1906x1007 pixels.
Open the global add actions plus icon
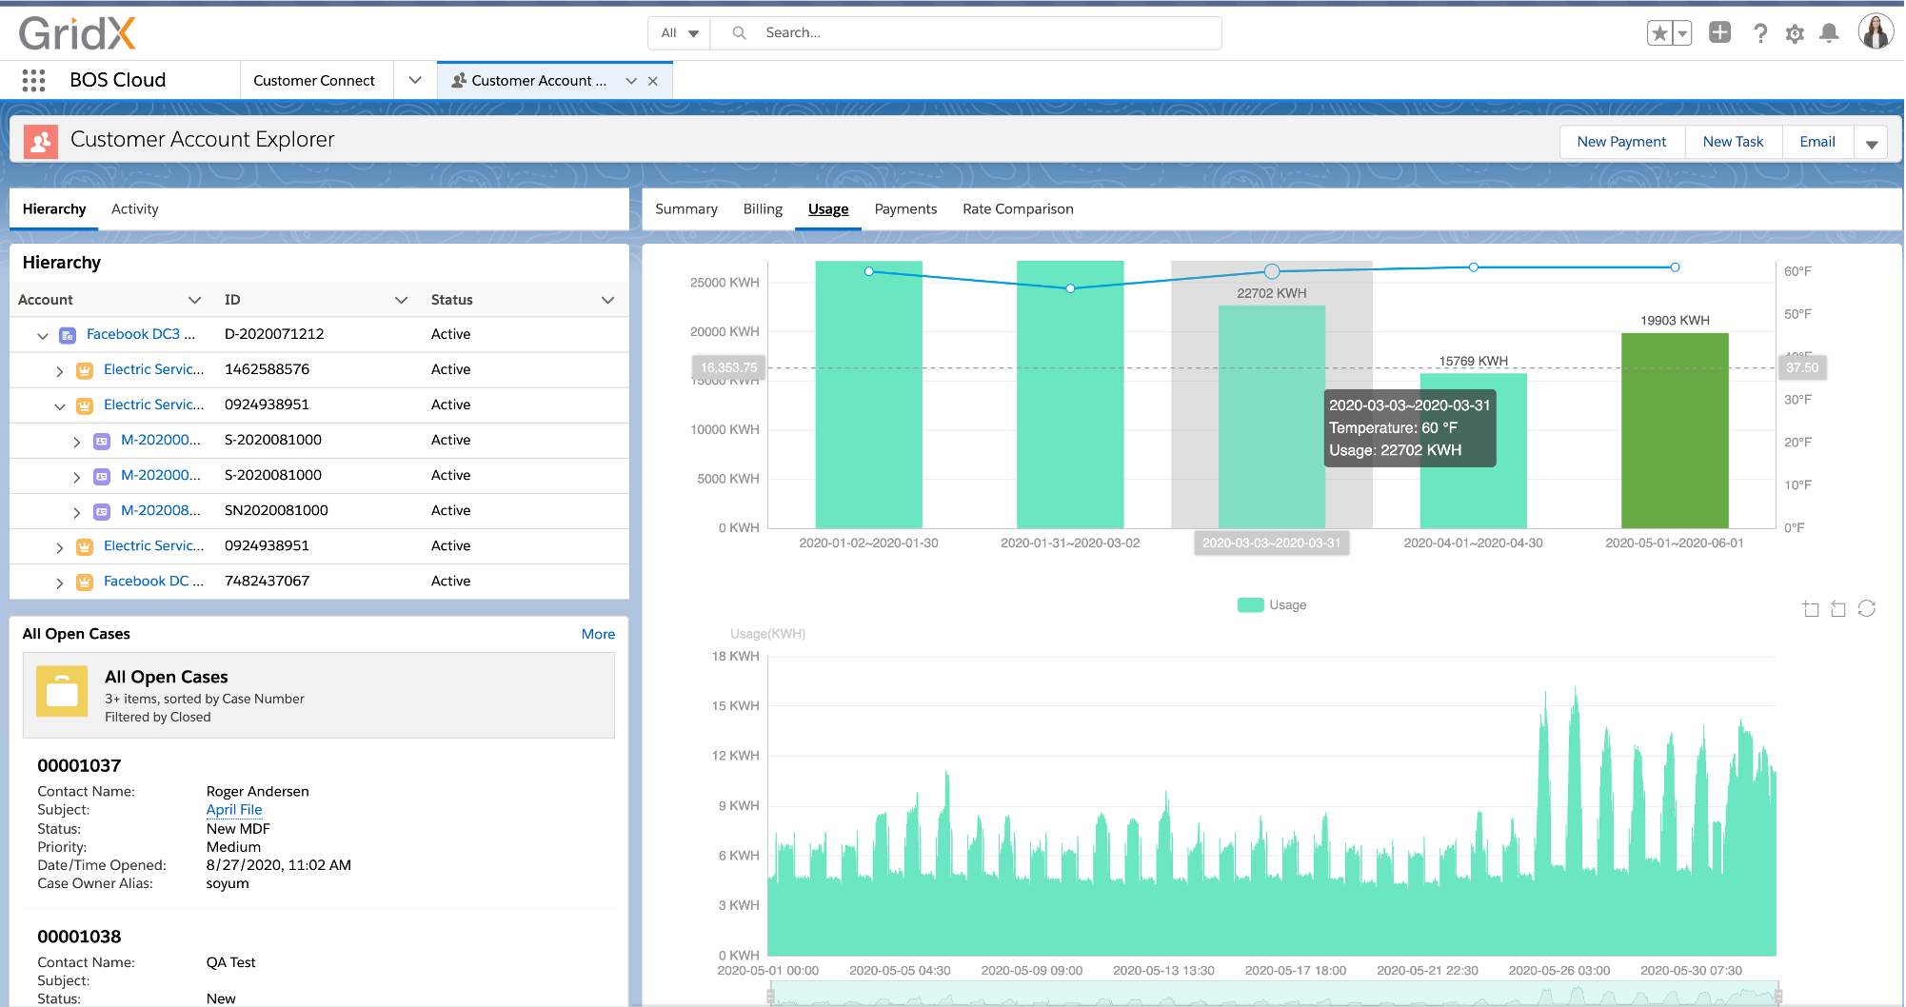coord(1719,31)
